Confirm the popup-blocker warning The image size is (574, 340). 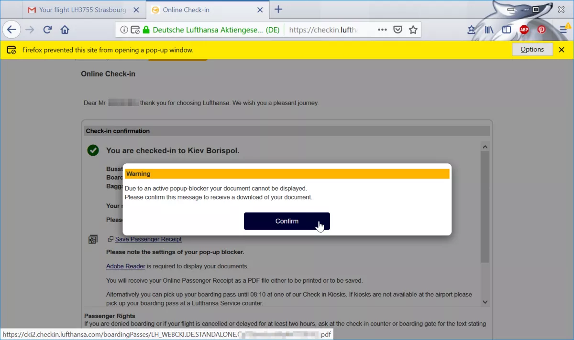pos(287,221)
